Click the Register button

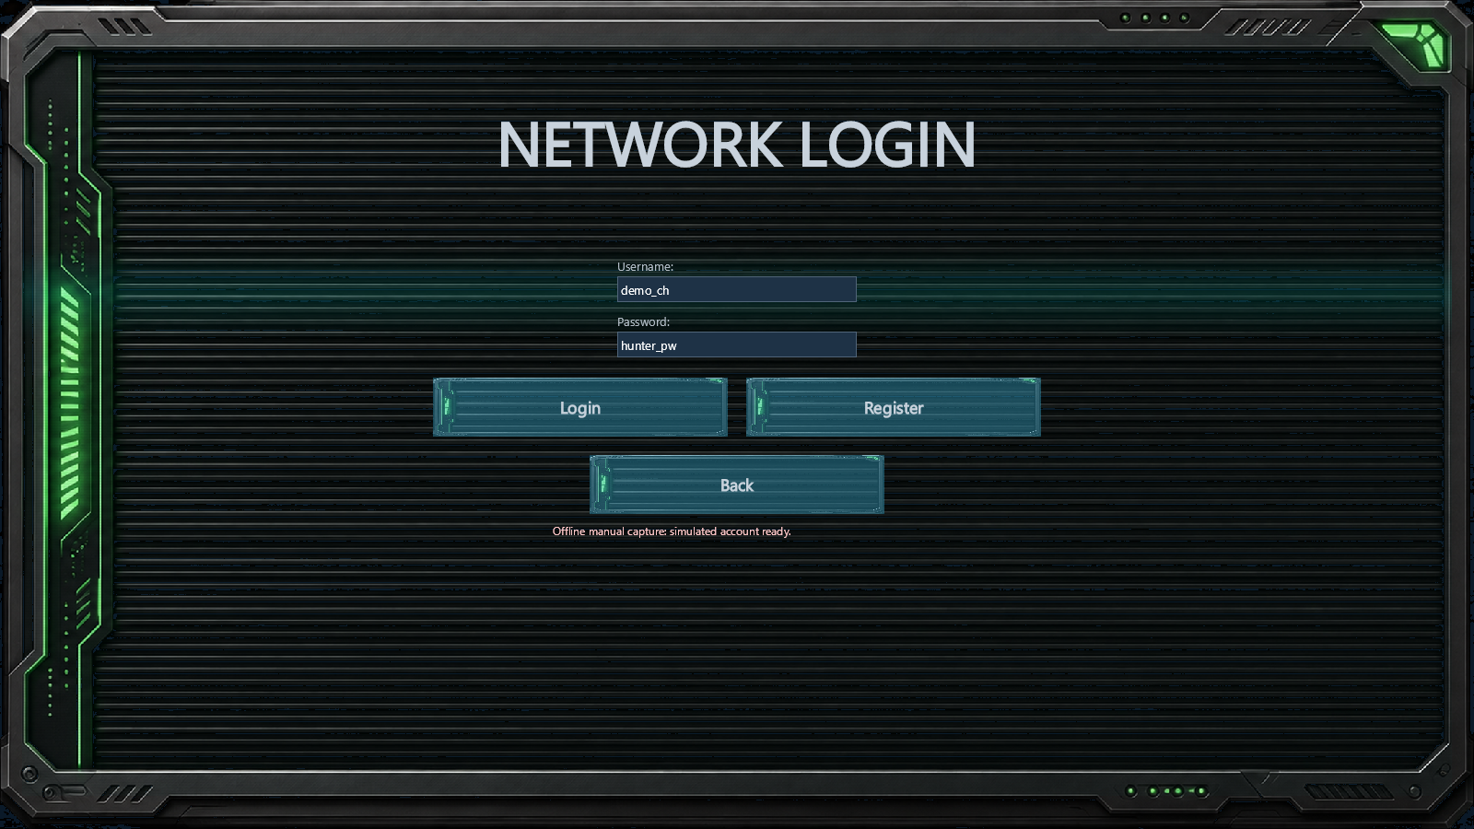click(x=894, y=407)
